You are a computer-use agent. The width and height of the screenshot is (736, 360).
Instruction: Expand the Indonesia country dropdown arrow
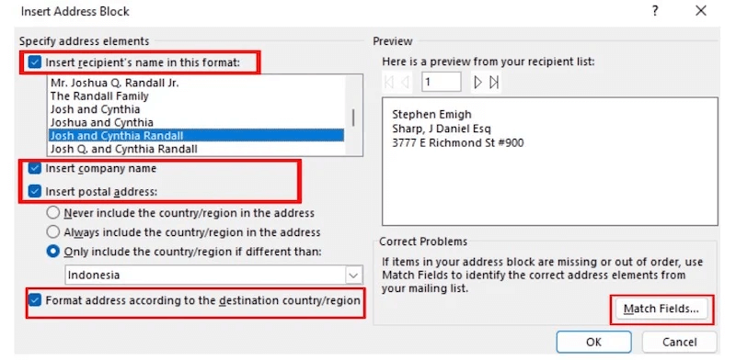click(x=353, y=276)
